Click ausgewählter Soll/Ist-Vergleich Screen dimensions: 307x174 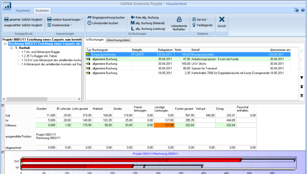coord(23,25)
